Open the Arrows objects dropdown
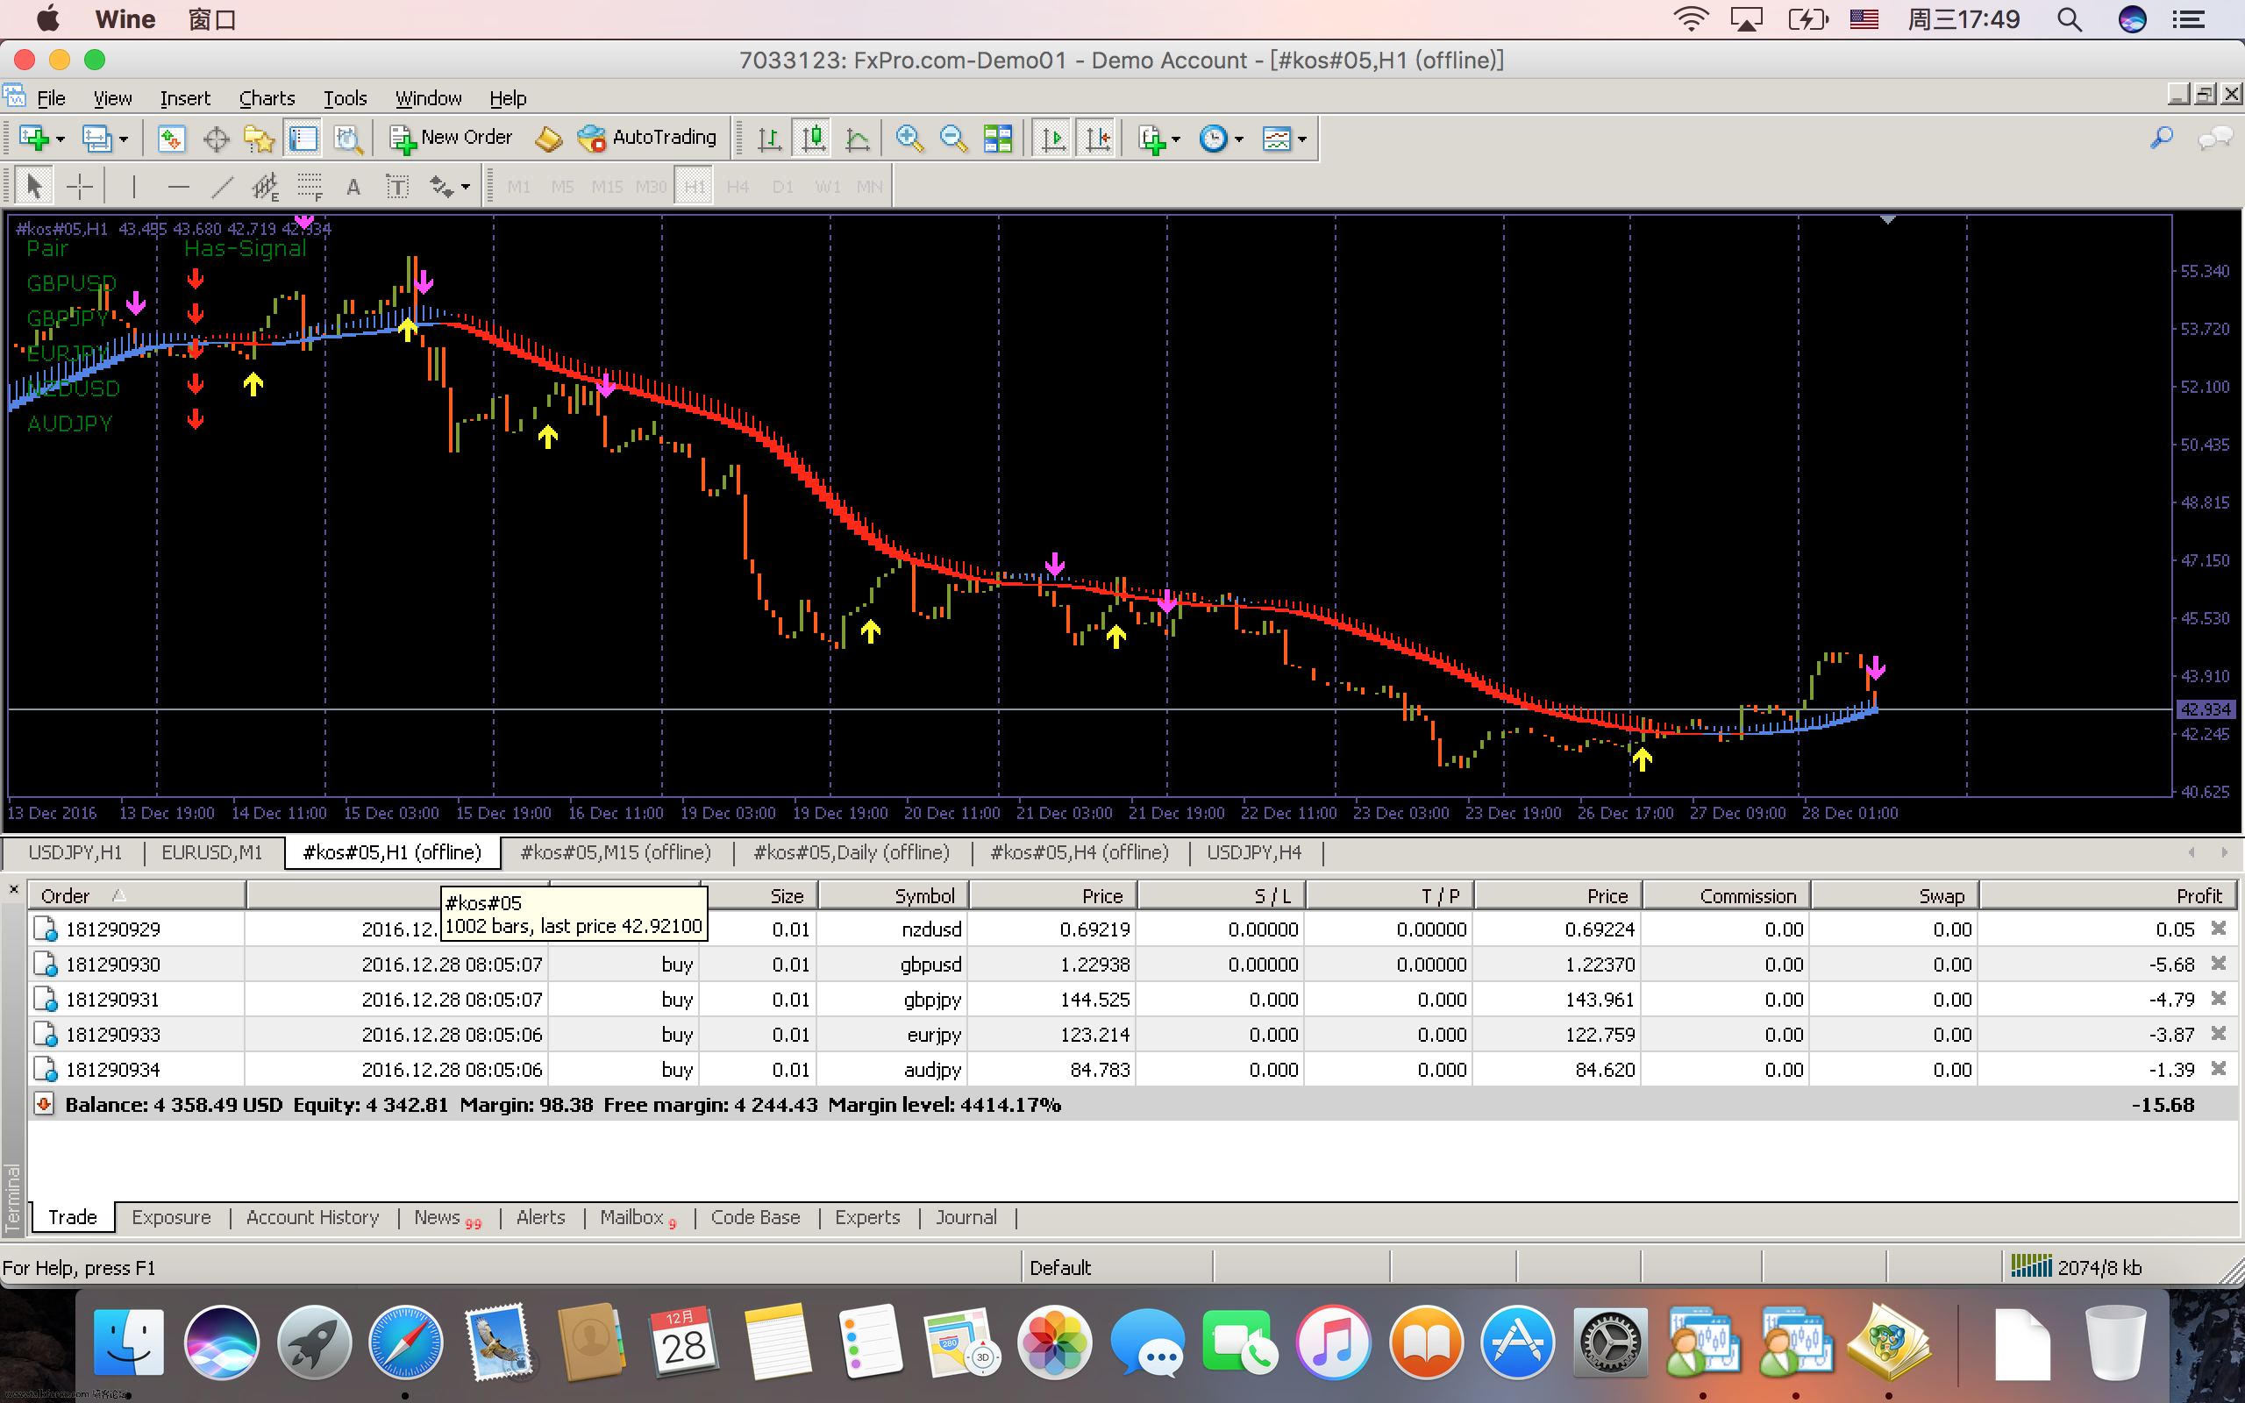Image resolution: width=2245 pixels, height=1403 pixels. 449,187
